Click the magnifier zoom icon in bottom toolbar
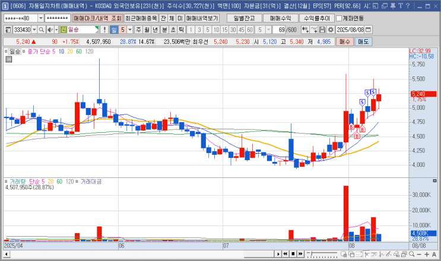Image resolution: width=441 pixels, height=261 pixels. [411, 254]
